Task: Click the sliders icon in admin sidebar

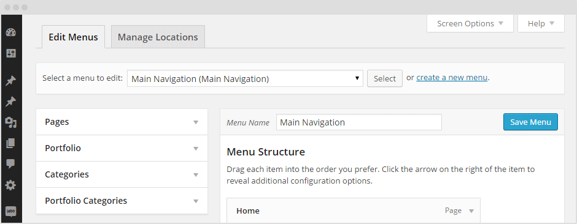Action: coord(11,53)
